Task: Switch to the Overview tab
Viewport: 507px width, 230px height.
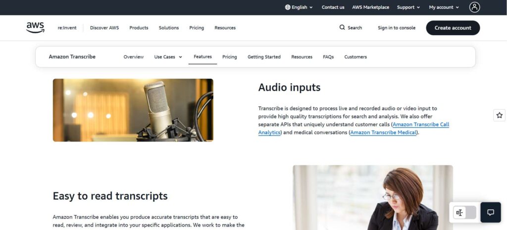Action: coord(134,57)
